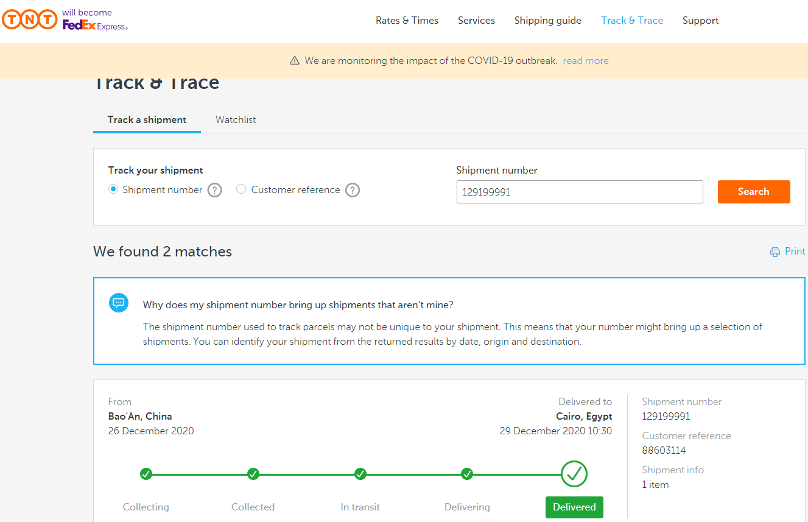Viewport: 808px width, 522px height.
Task: Switch to the Watchlist tab
Action: [236, 120]
